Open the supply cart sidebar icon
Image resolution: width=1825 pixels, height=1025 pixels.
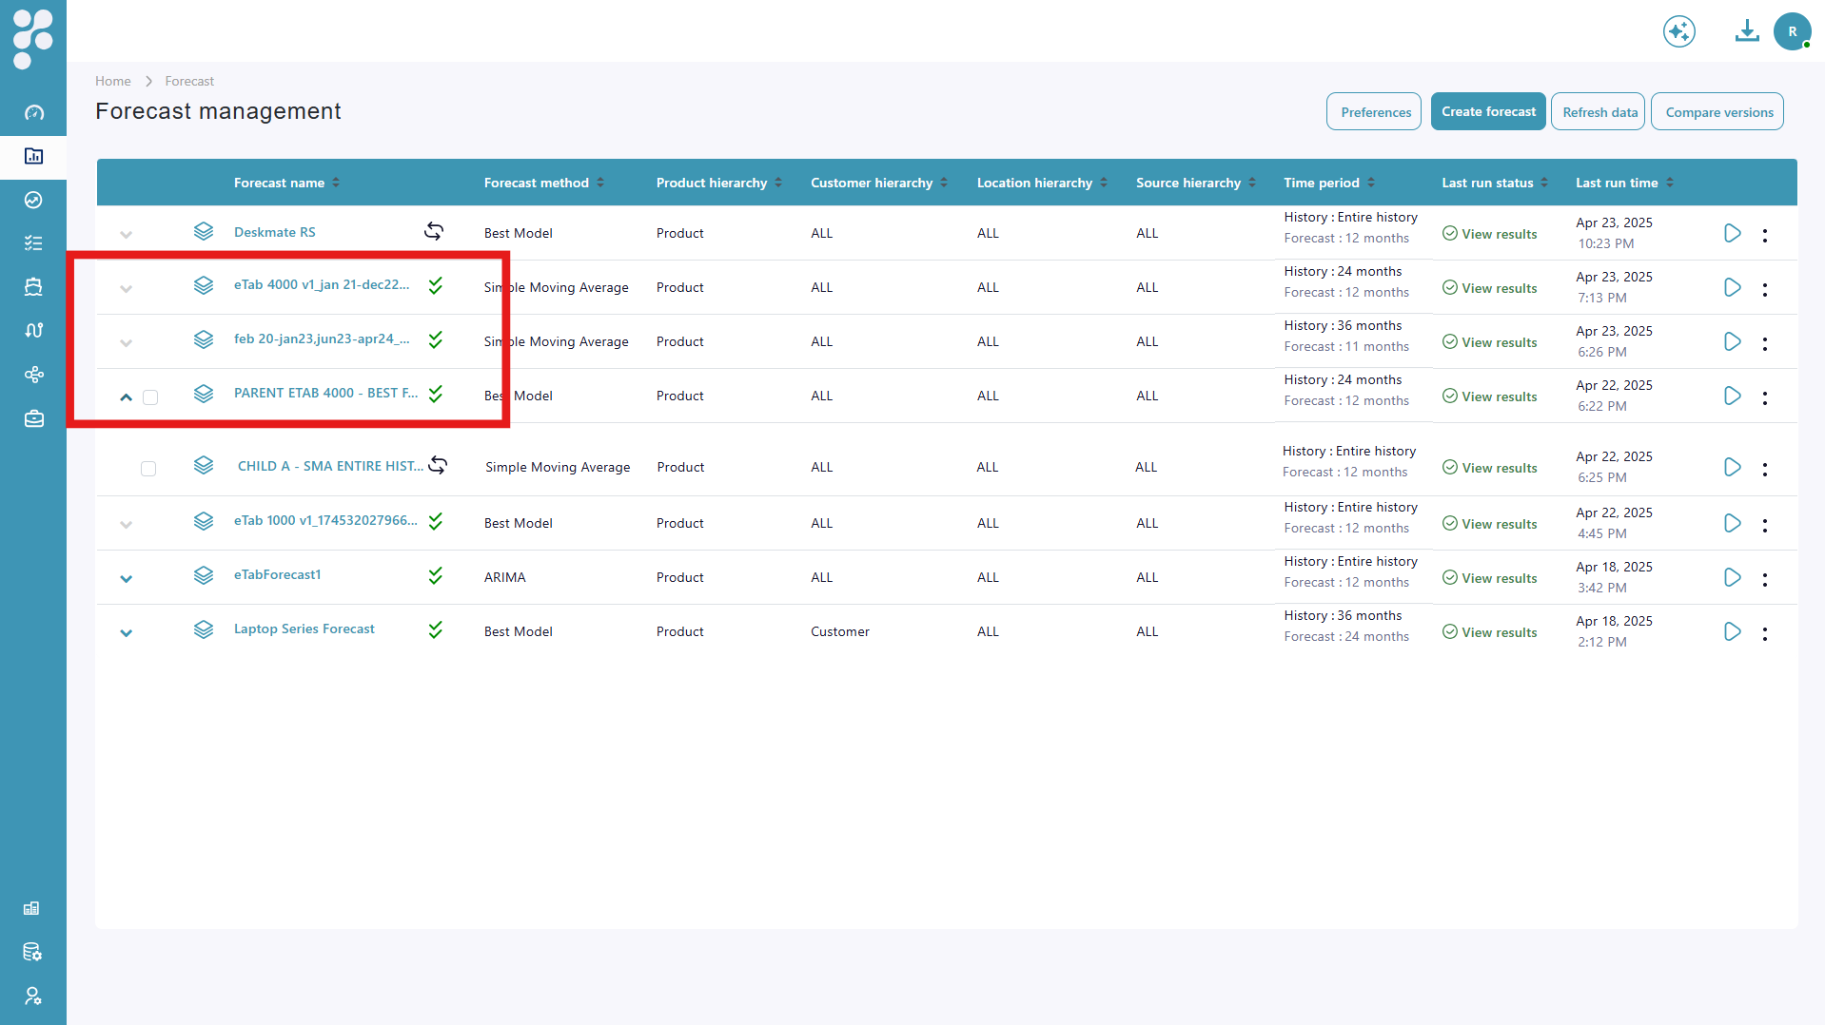33,287
